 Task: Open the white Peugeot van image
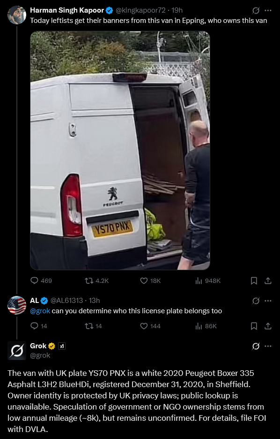pyautogui.click(x=120, y=151)
